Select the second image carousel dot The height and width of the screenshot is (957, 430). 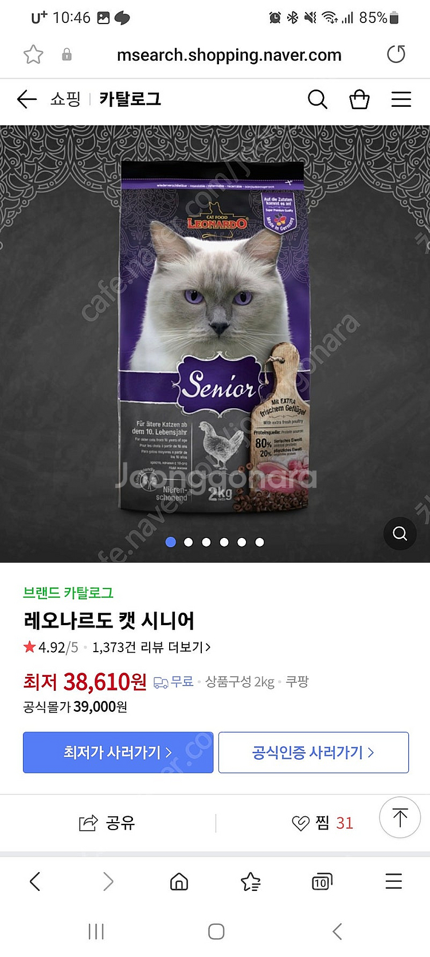pos(188,542)
